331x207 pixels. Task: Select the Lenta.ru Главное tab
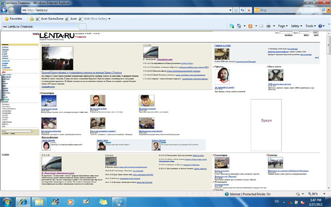coord(40,27)
